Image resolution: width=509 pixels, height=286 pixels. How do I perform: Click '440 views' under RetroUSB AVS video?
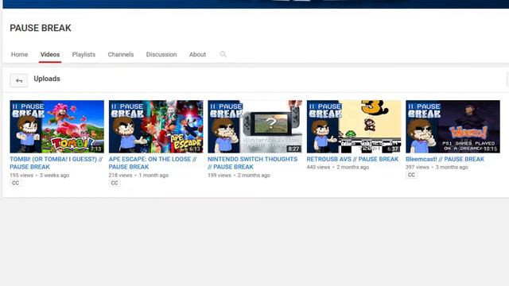tap(318, 168)
